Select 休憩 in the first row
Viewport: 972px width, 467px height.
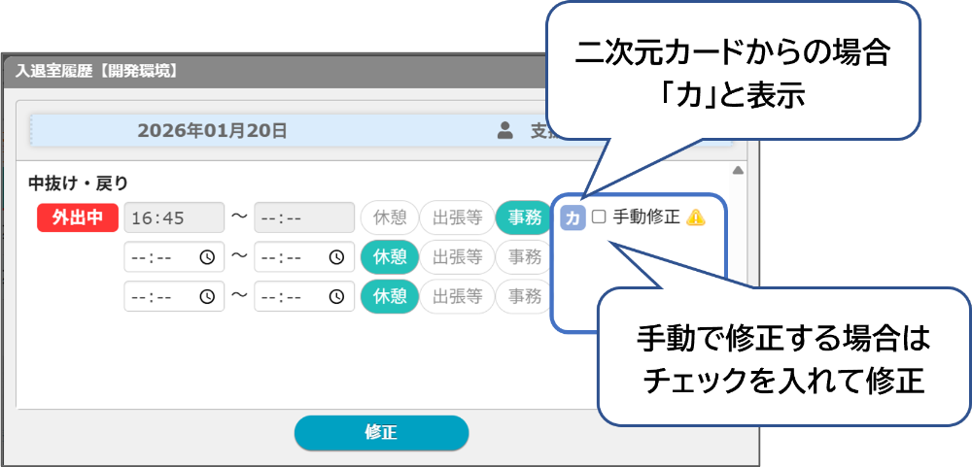click(x=389, y=217)
